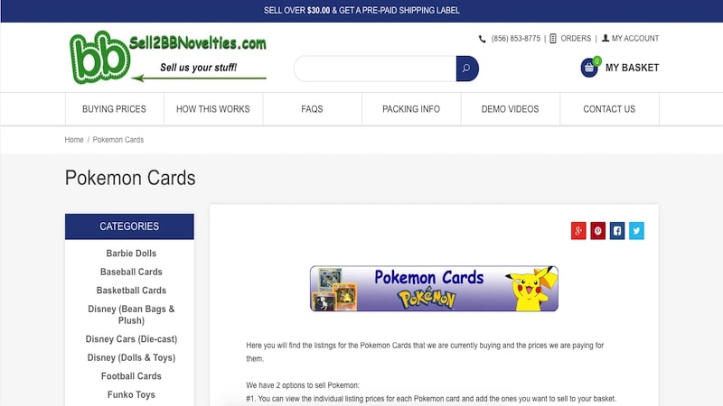723x406 pixels.
Task: Select the Barbie Dolls category
Action: 131,254
